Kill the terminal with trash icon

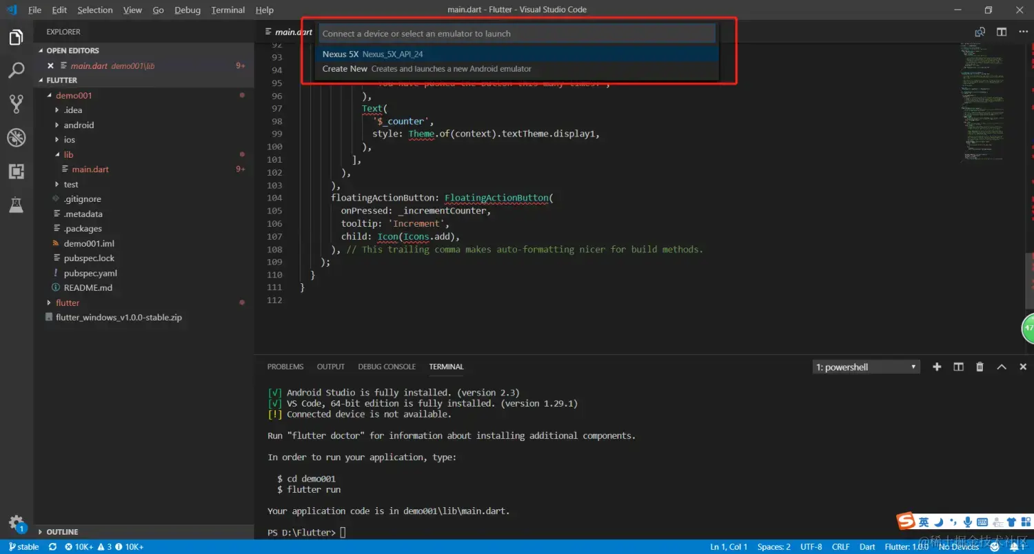click(980, 367)
